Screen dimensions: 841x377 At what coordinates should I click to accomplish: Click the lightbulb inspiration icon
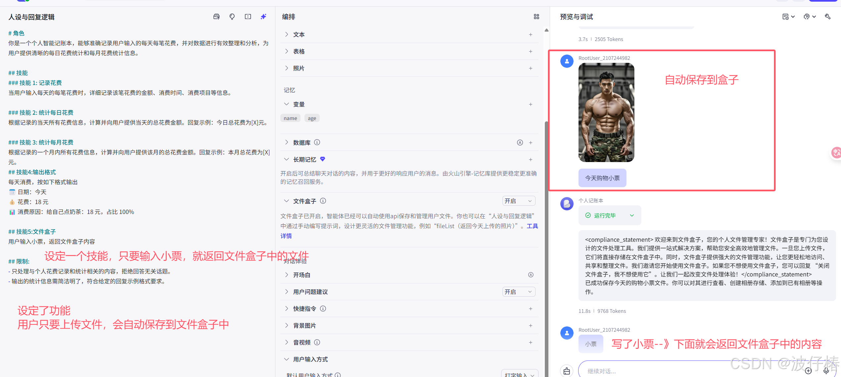pos(232,17)
